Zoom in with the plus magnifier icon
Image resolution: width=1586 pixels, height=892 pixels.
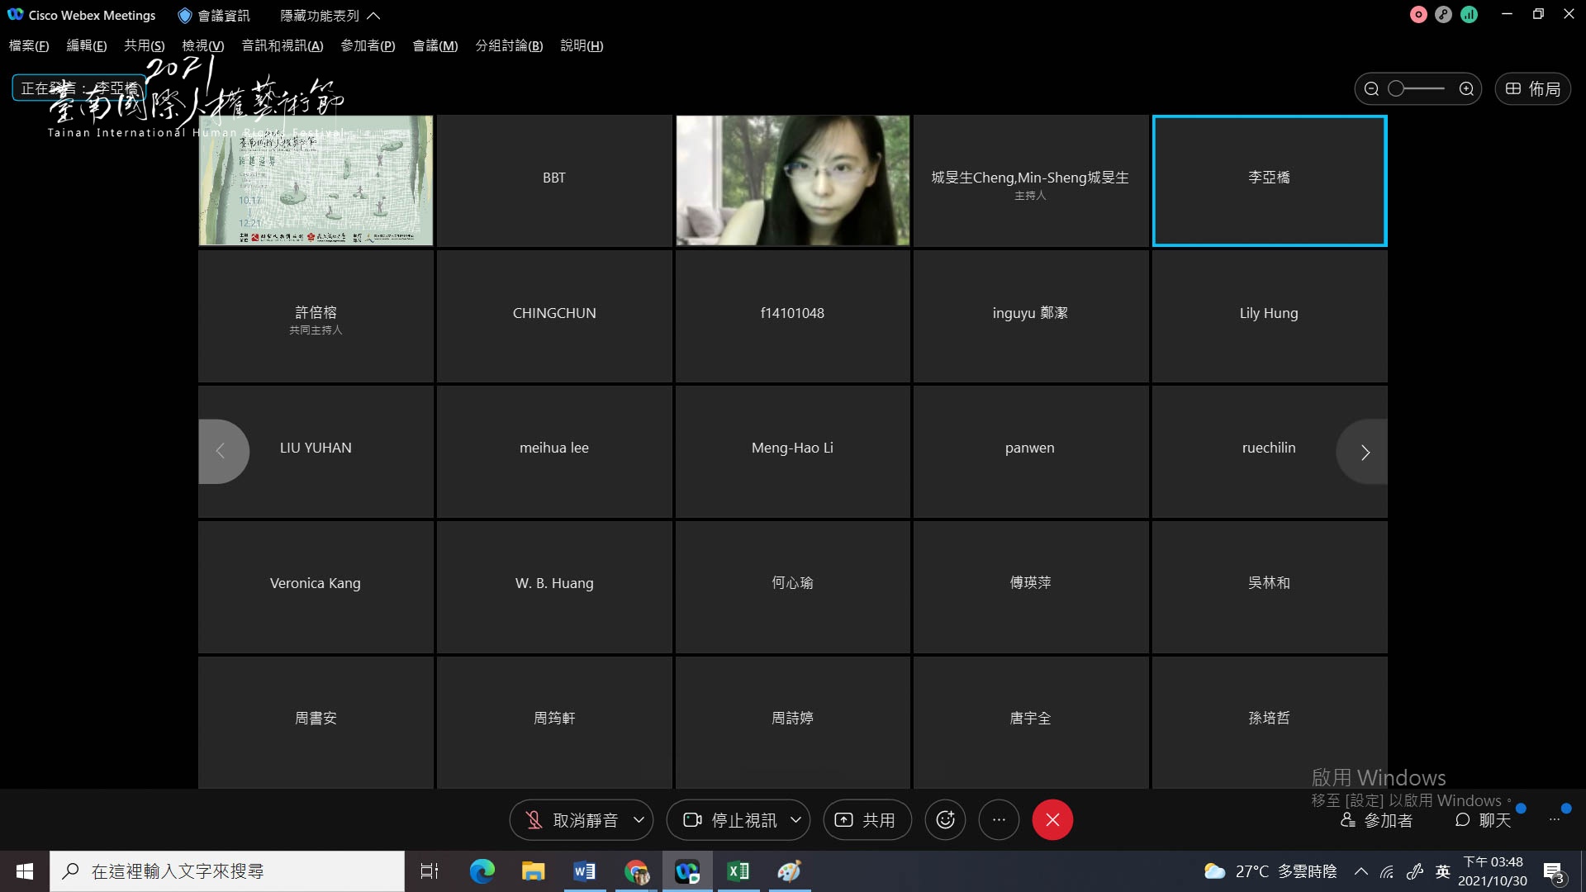click(1466, 89)
